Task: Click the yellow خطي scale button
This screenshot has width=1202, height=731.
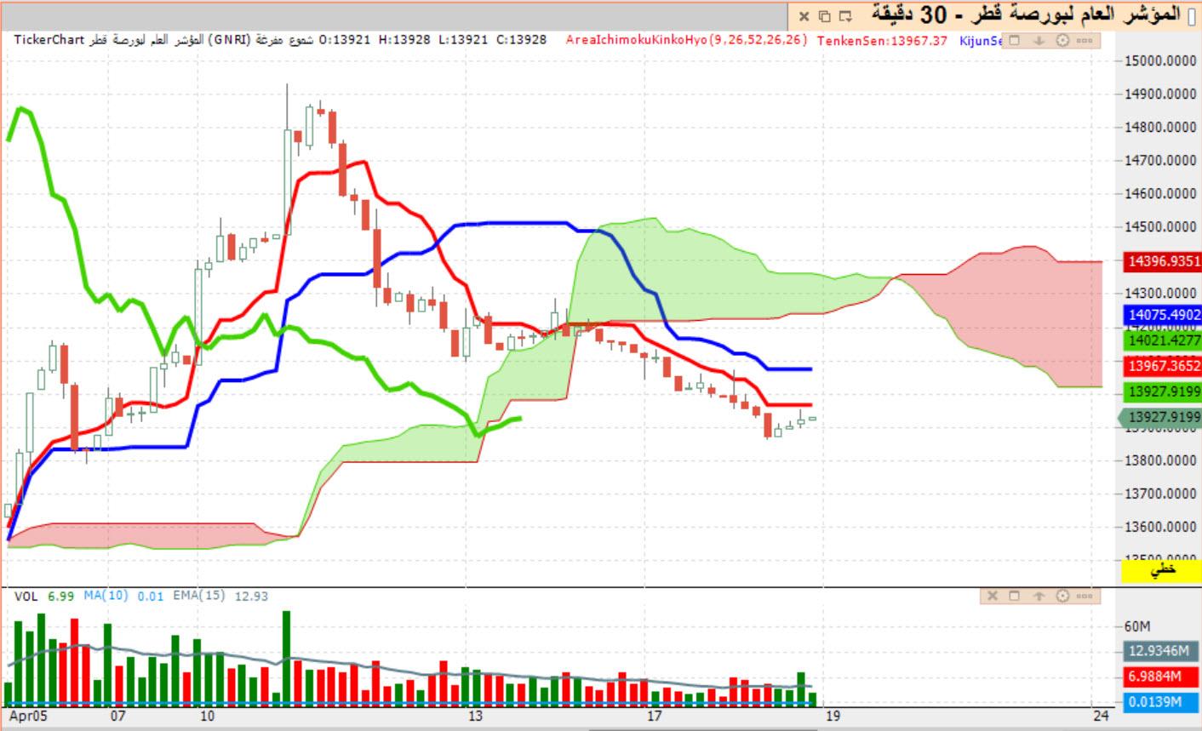Action: click(x=1161, y=570)
